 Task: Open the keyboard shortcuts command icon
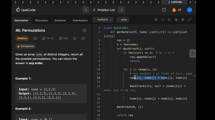click(x=176, y=20)
